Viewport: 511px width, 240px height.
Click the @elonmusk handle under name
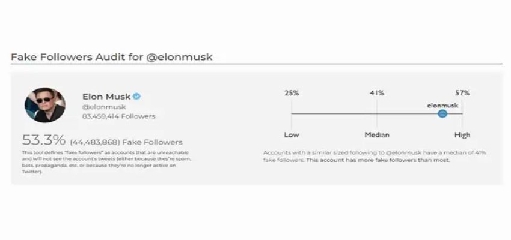[104, 107]
